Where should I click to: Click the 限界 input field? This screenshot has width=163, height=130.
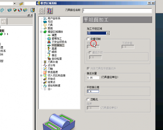[93, 108]
